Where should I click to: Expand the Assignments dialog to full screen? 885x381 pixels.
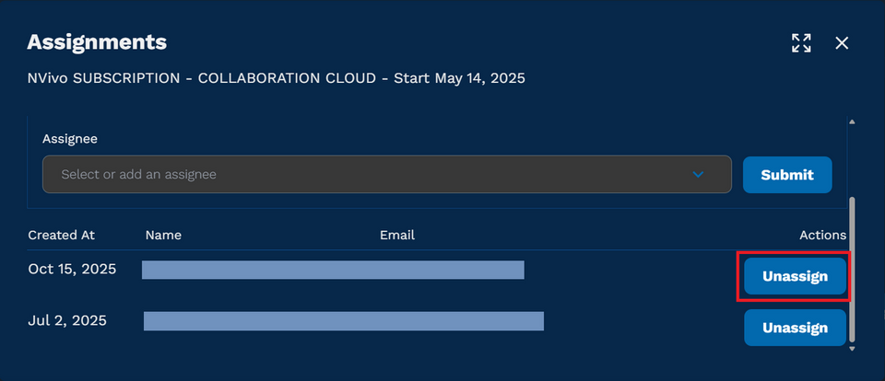[801, 42]
